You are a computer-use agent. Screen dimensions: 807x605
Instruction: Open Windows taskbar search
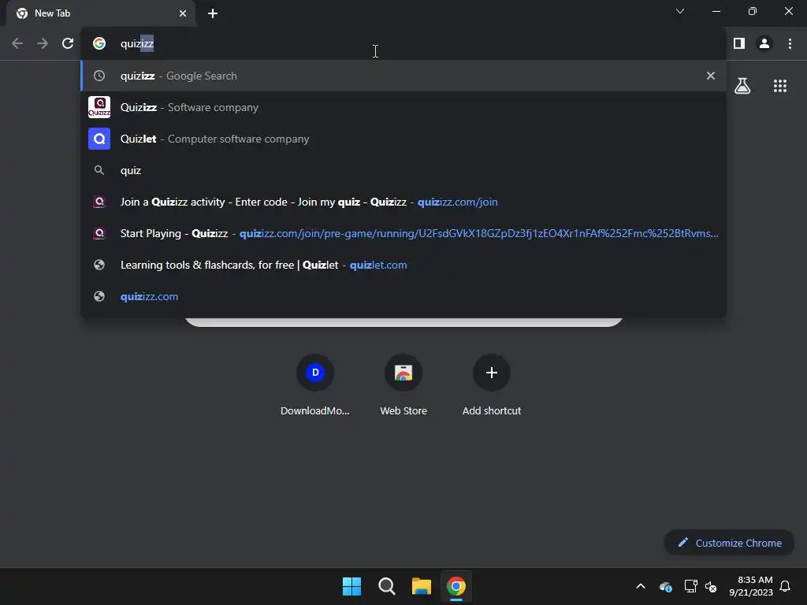(x=386, y=586)
